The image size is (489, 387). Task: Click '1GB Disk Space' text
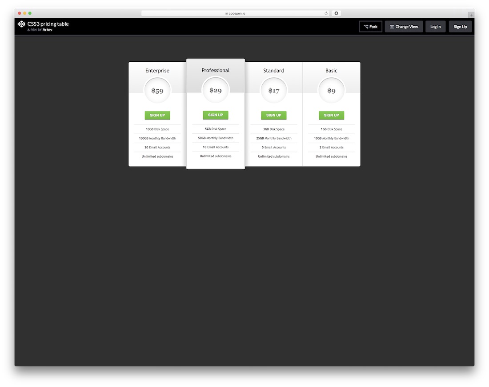pos(332,129)
